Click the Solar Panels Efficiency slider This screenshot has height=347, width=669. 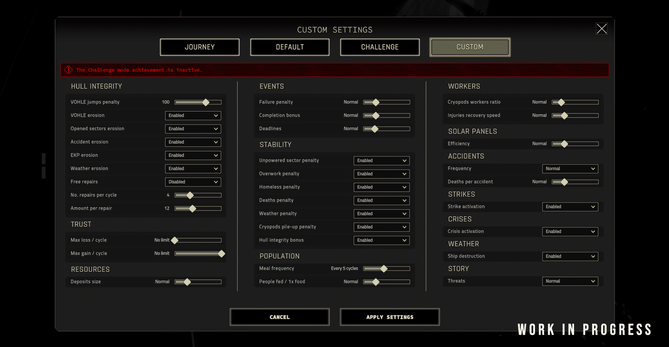pos(575,144)
